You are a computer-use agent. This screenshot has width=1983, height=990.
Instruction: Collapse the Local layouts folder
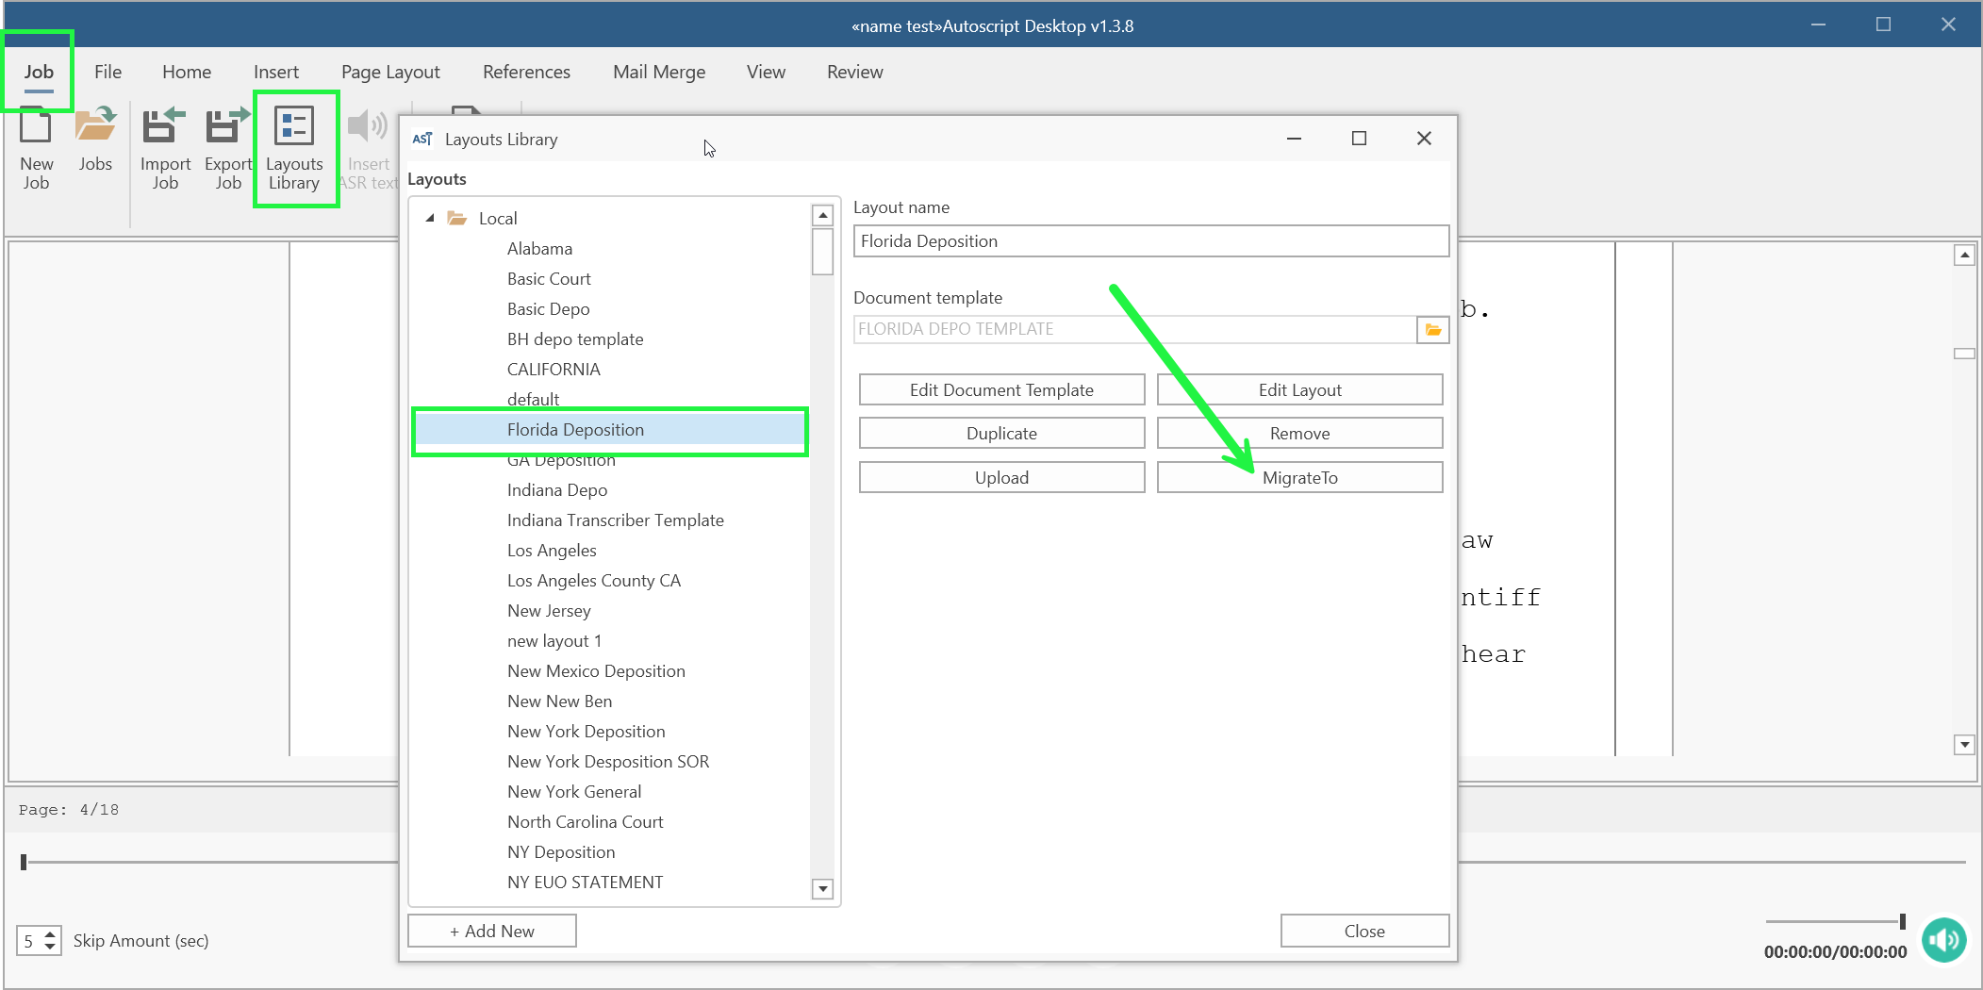point(430,218)
